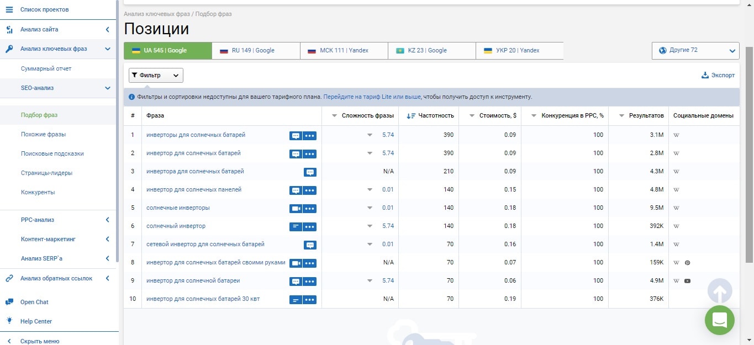Collapse the SEO-анализ section

108,88
